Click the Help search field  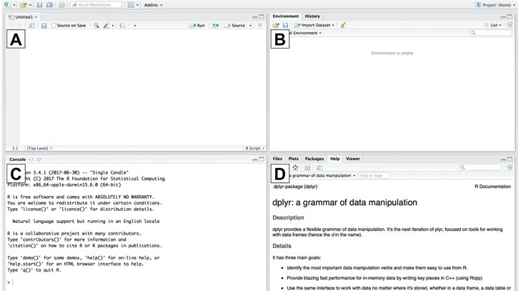tap(479, 167)
